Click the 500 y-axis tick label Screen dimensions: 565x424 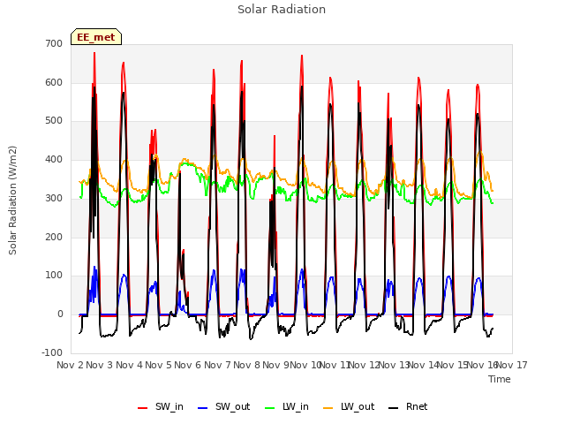54,121
